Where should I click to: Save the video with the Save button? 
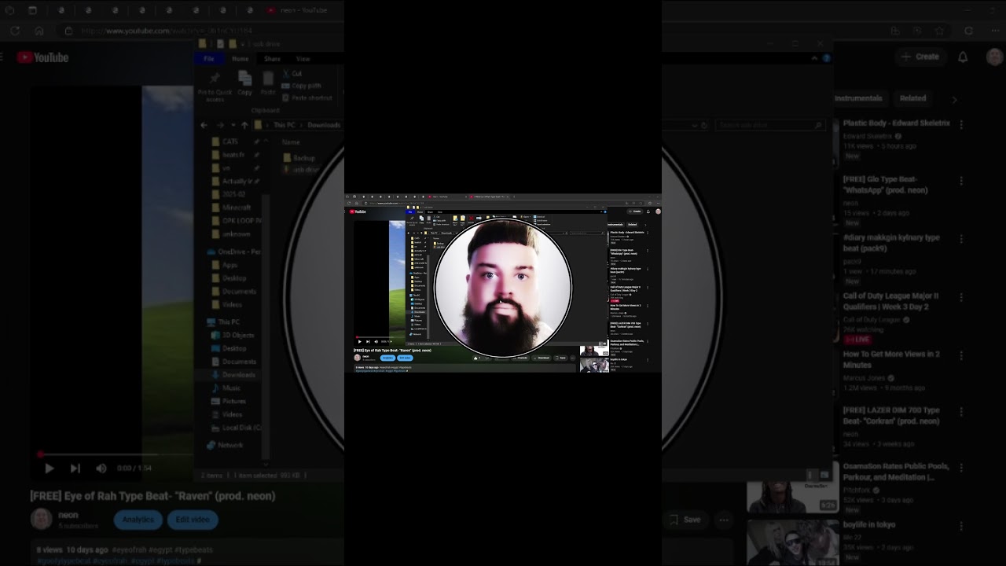pos(684,520)
